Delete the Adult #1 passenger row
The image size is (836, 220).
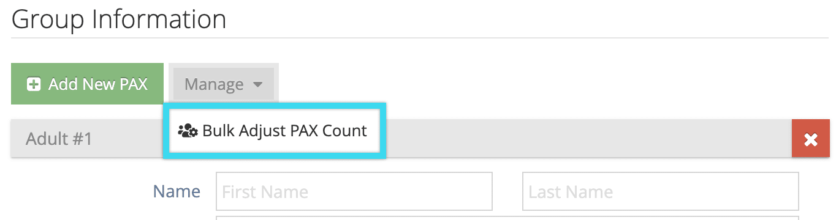pyautogui.click(x=811, y=139)
